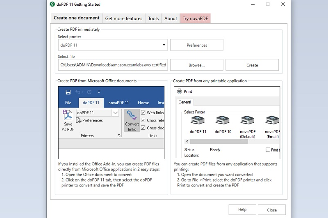This screenshot has height=218, width=328.
Task: Switch to the Get more features tab
Action: (123, 18)
